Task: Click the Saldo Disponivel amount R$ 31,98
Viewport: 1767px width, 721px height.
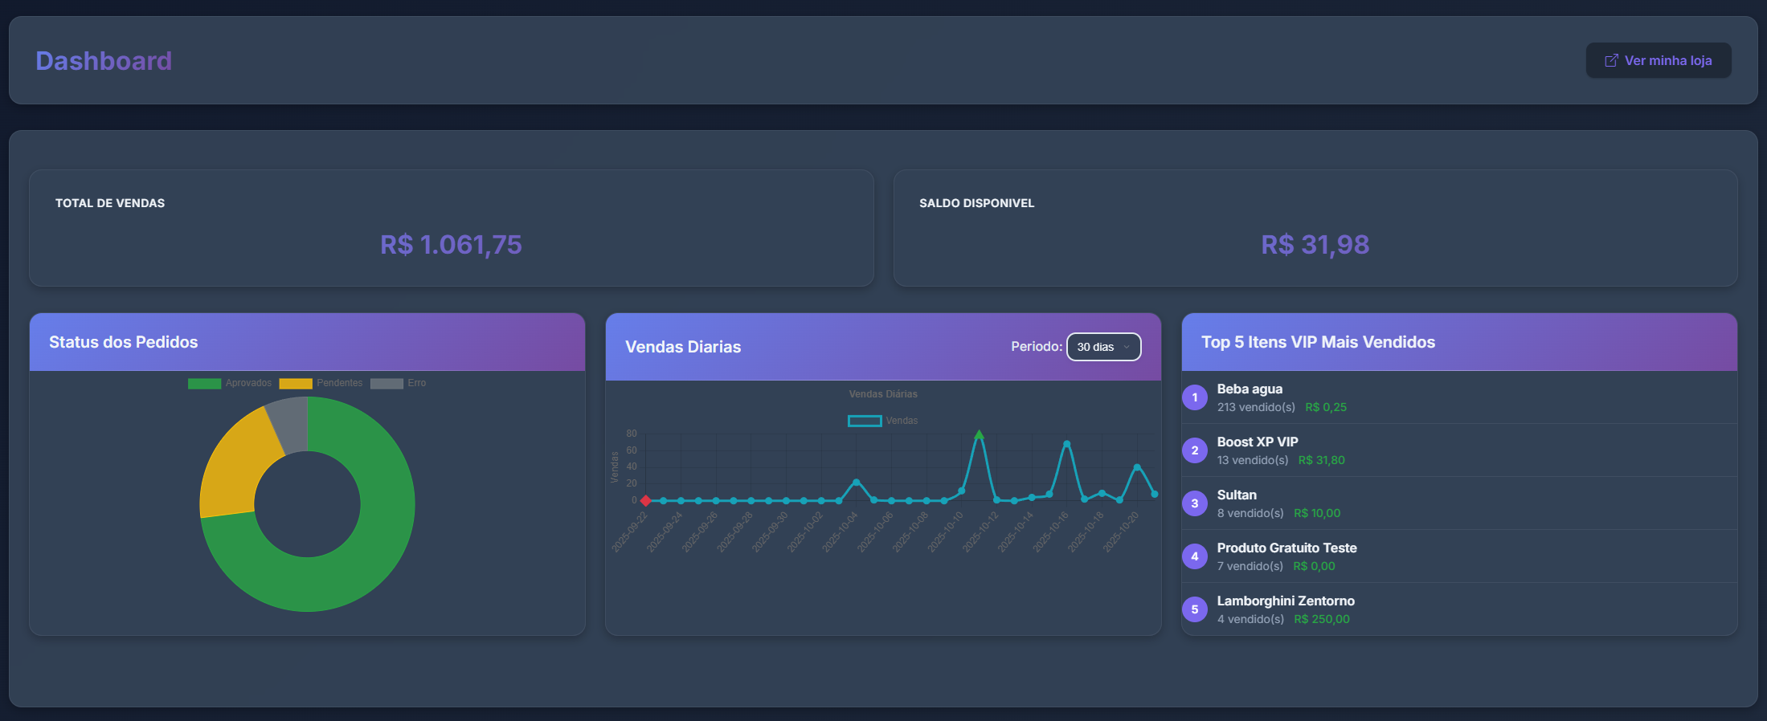Action: click(x=1315, y=245)
